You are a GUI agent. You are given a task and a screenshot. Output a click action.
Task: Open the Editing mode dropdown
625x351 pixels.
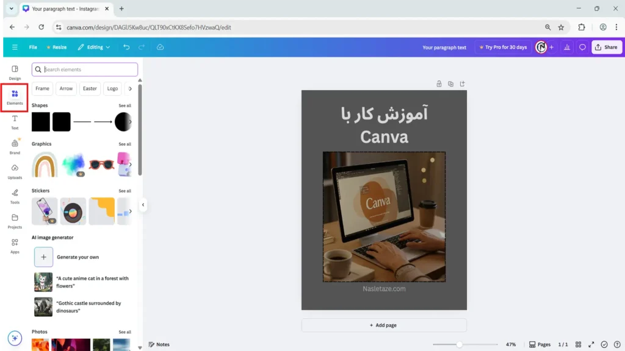pyautogui.click(x=94, y=47)
